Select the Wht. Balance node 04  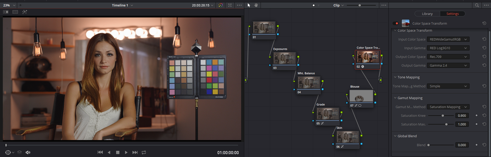(308, 85)
